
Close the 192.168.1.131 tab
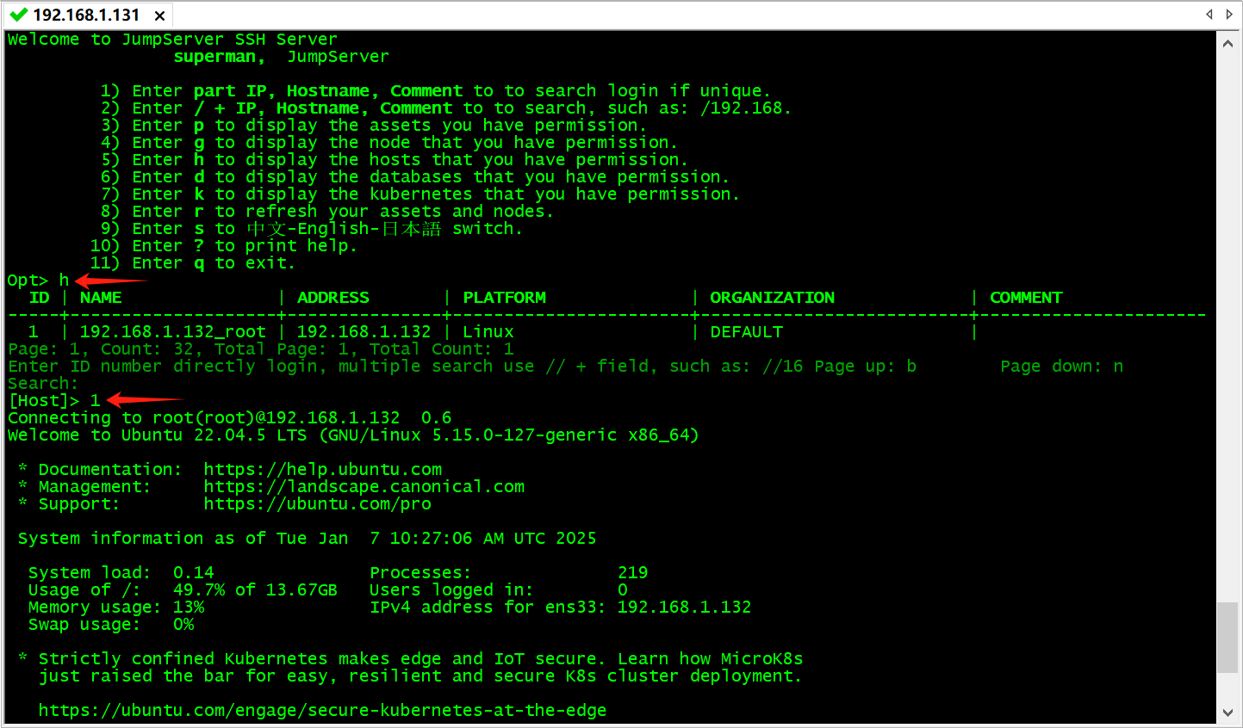(x=159, y=15)
